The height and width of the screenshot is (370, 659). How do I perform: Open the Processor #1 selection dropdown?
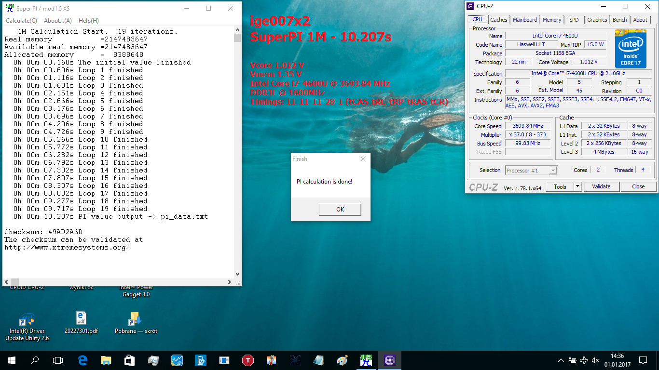click(531, 170)
